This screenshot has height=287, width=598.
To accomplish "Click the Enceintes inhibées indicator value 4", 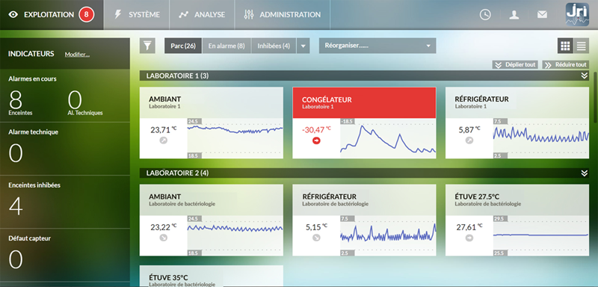I will coord(16,206).
